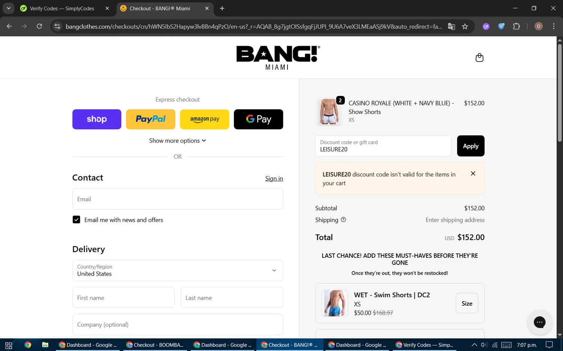Focus the Company (optional) field
Viewport: 563px width, 351px height.
[x=178, y=324]
